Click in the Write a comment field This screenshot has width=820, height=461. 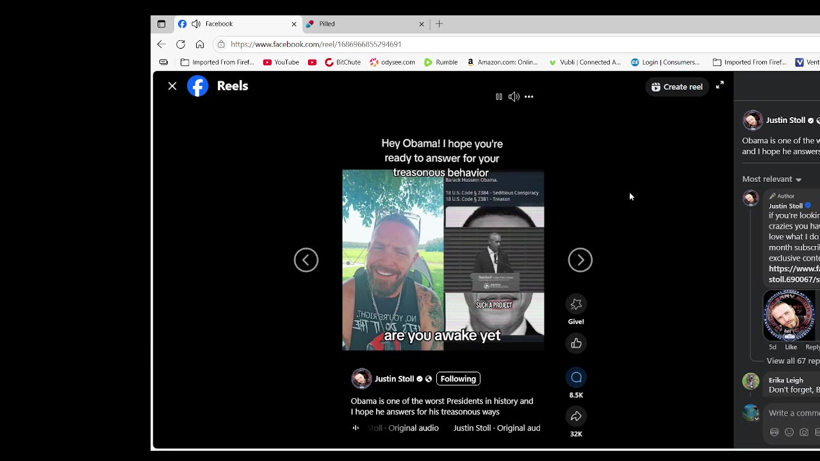pos(794,414)
